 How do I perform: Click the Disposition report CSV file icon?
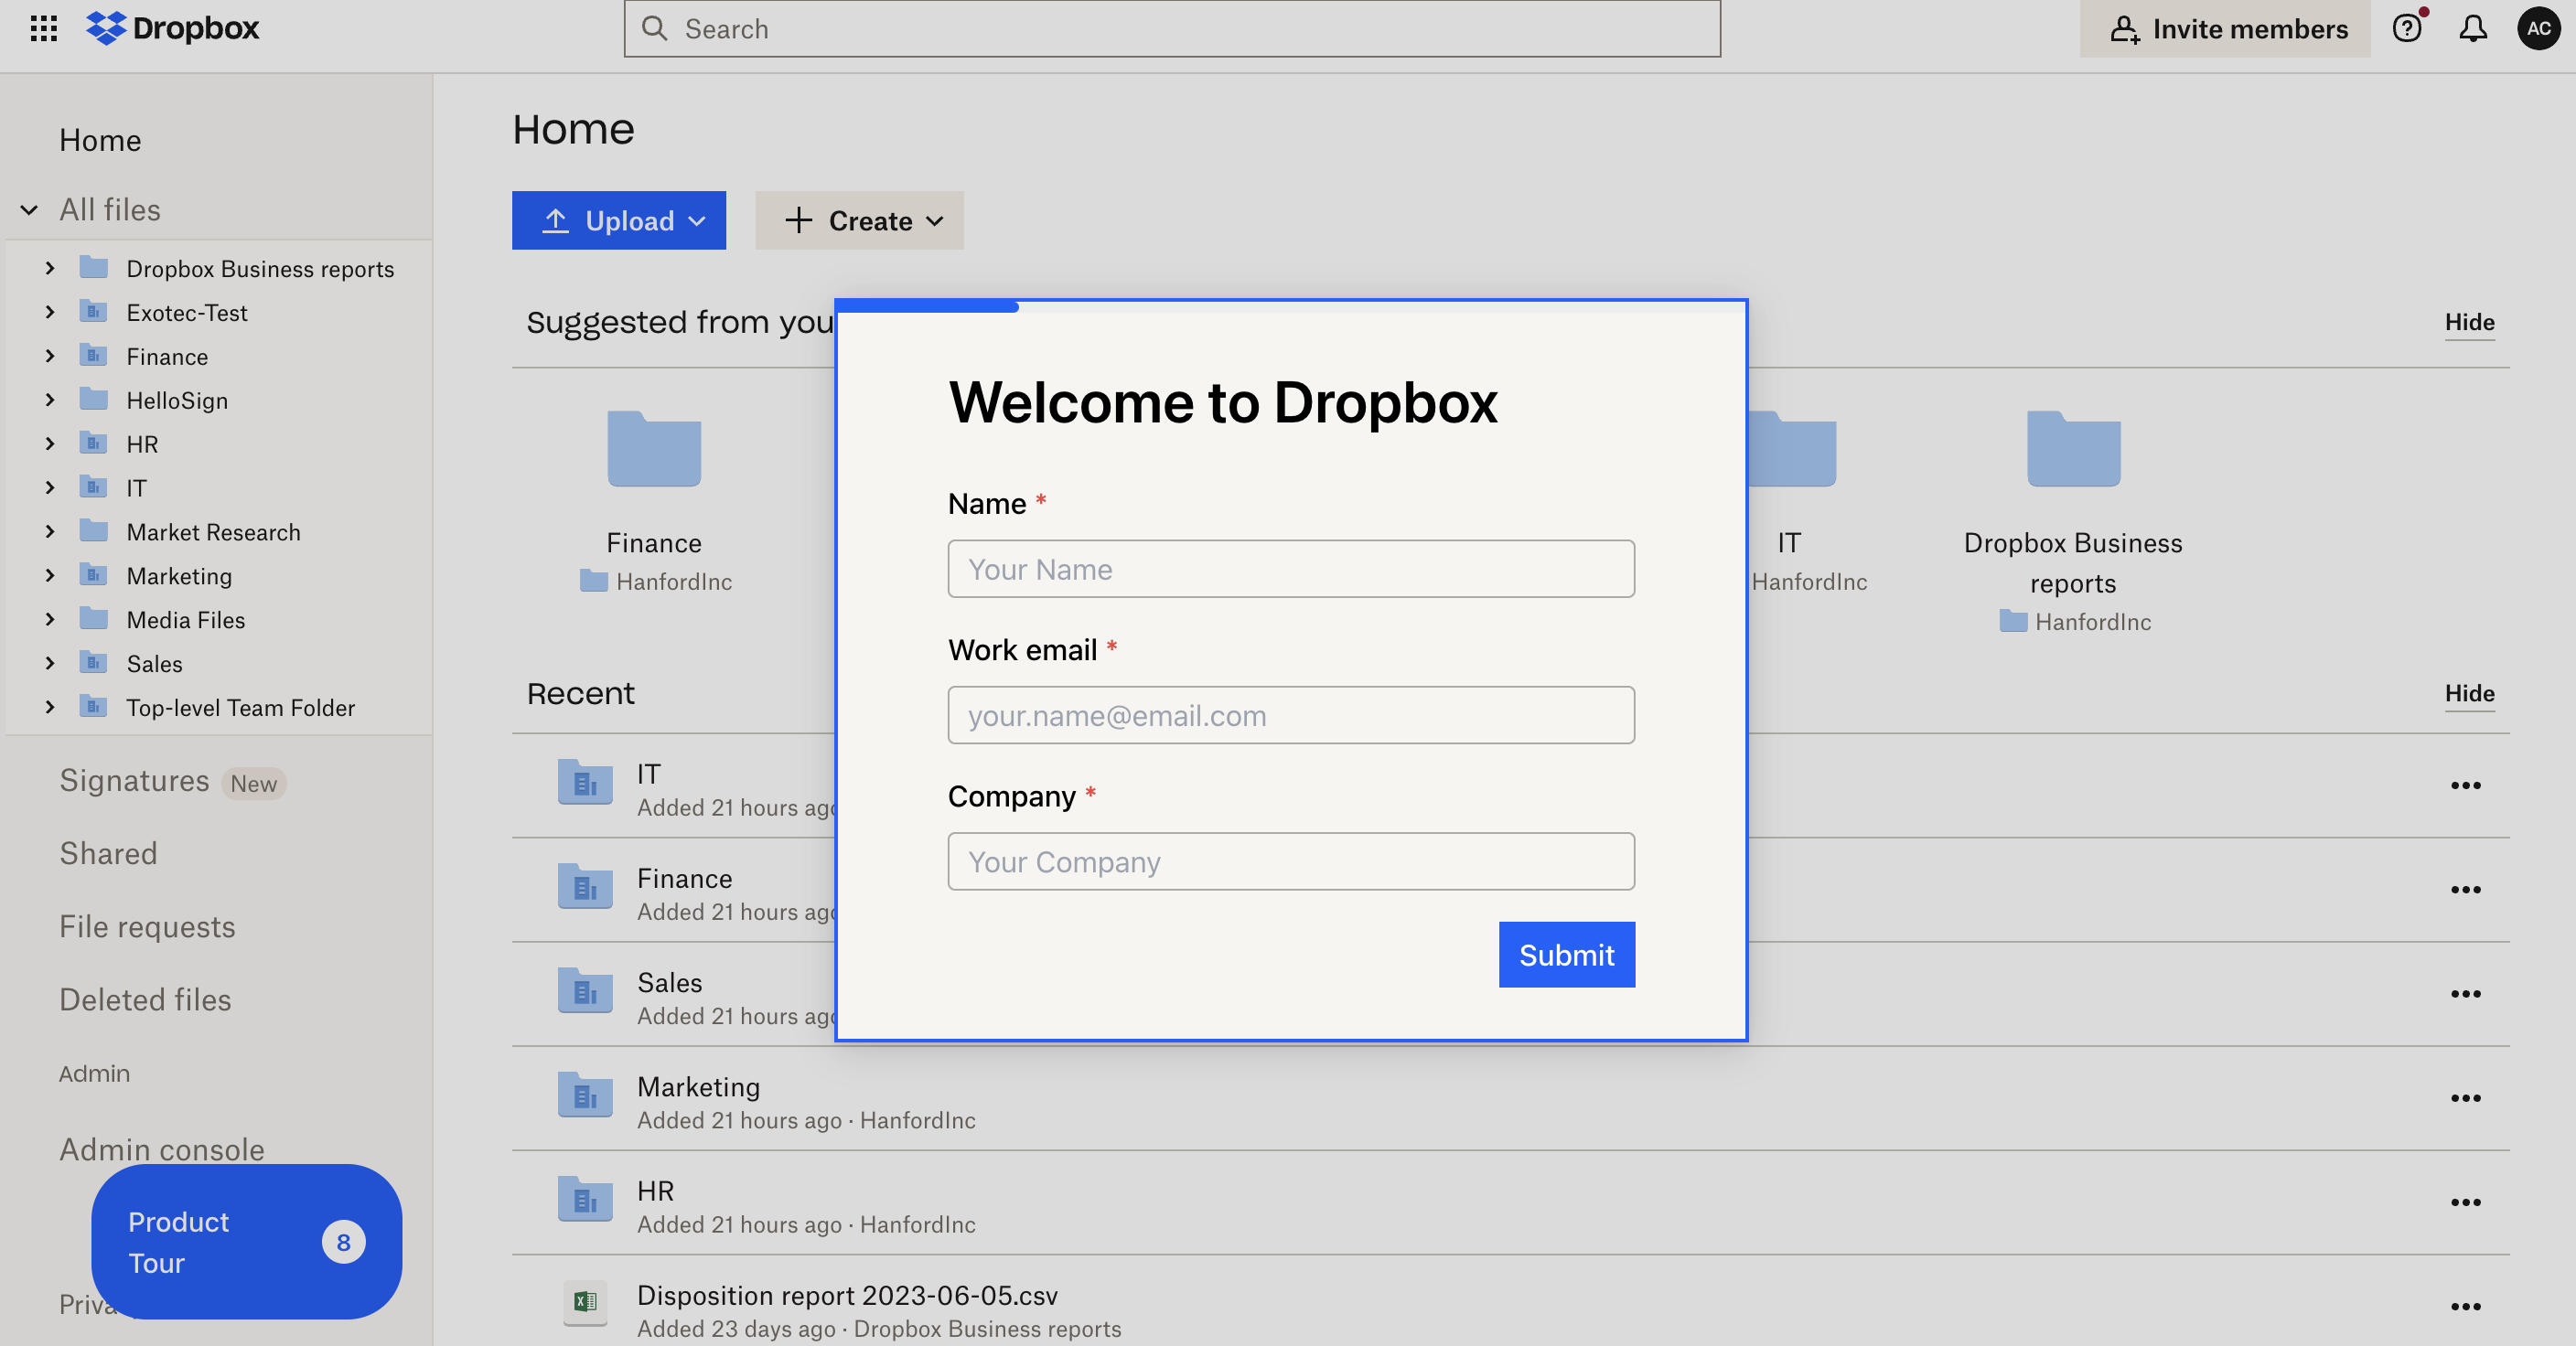tap(585, 1302)
